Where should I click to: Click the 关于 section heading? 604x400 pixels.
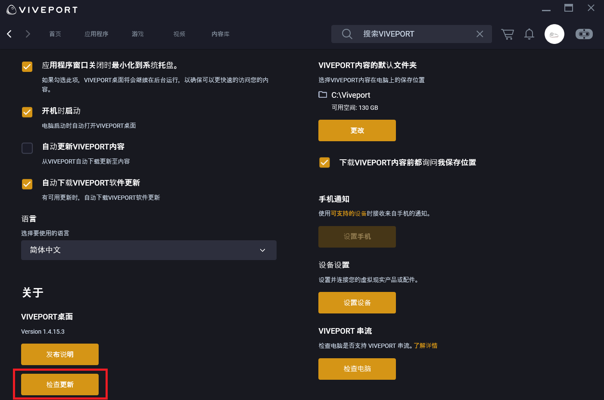(x=33, y=293)
